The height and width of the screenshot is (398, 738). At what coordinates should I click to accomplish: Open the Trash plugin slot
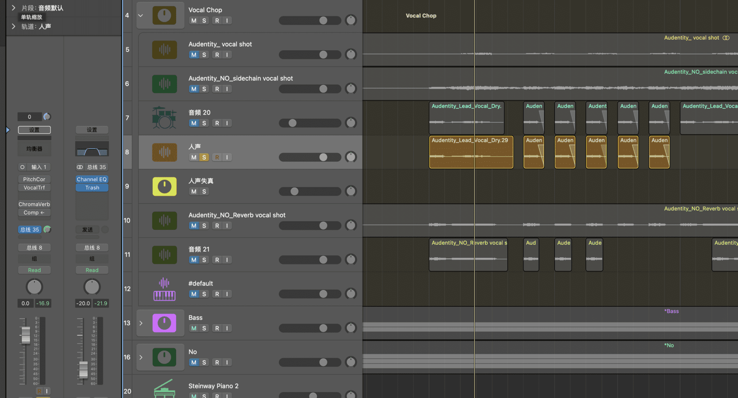(x=92, y=187)
